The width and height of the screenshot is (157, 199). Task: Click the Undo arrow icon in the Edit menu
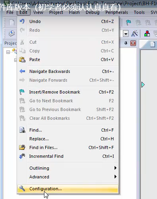(22, 21)
